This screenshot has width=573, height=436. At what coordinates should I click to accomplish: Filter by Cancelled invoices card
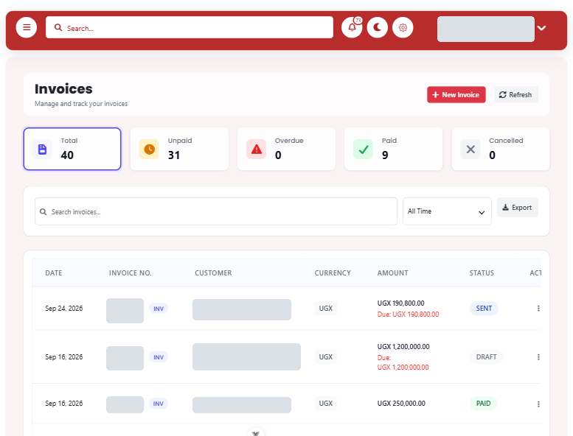coord(501,149)
